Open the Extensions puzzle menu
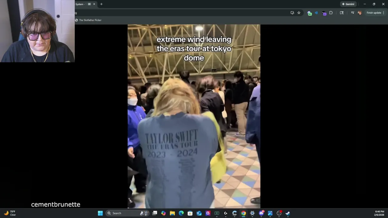 (x=331, y=13)
